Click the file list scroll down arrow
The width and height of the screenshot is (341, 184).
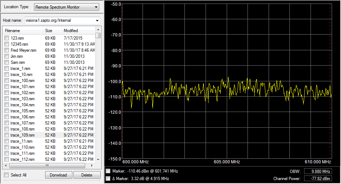(x=98, y=160)
